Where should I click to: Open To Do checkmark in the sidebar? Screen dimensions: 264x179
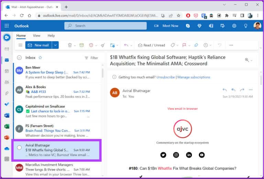(x=7, y=104)
